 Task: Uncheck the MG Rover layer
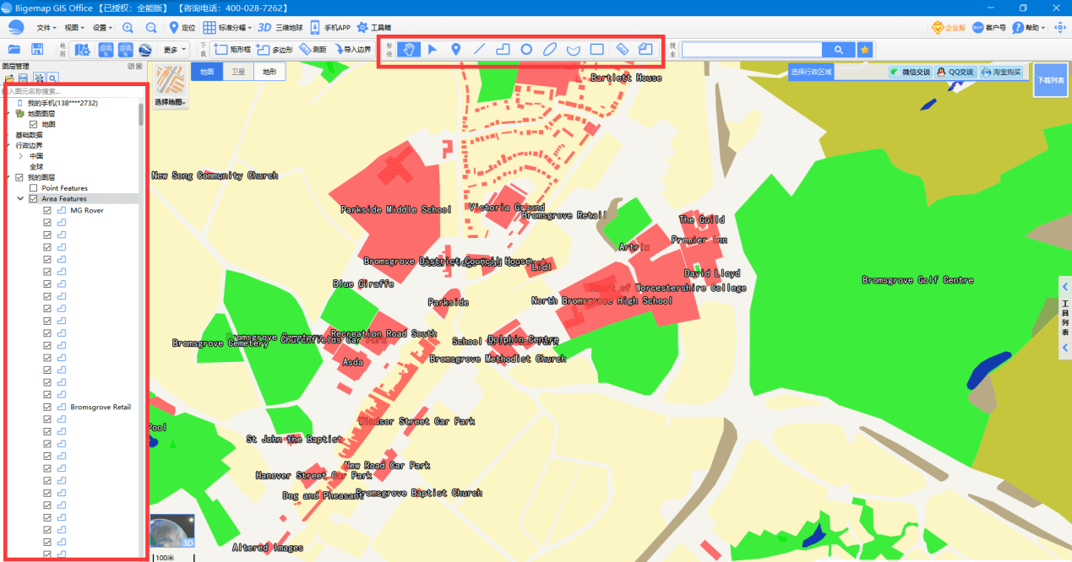click(47, 209)
